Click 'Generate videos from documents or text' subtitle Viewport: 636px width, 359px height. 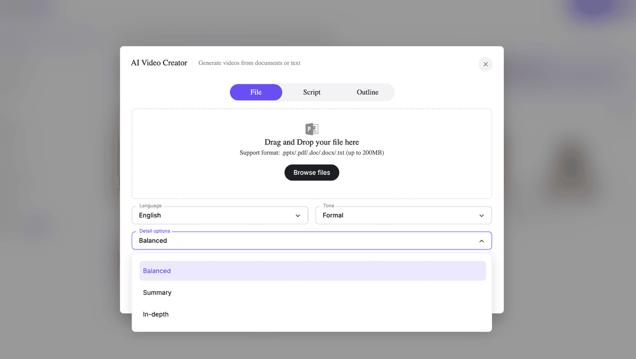point(249,63)
